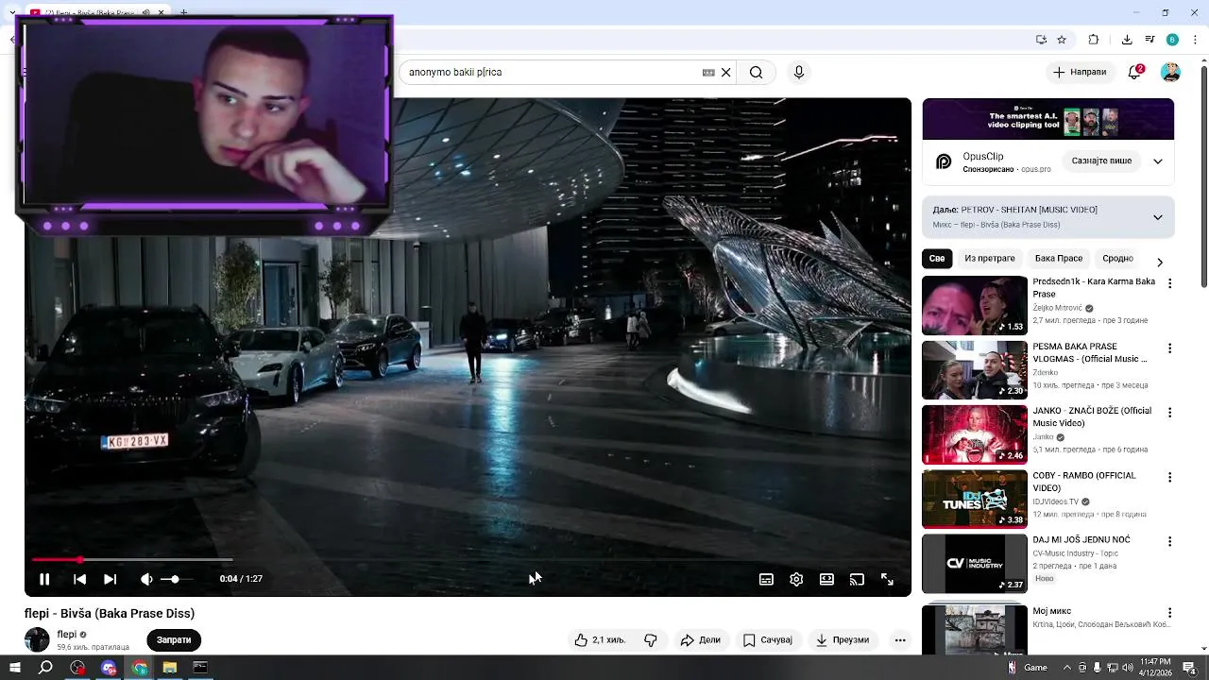Open the flepi channel name link
1209x680 pixels.
66,635
